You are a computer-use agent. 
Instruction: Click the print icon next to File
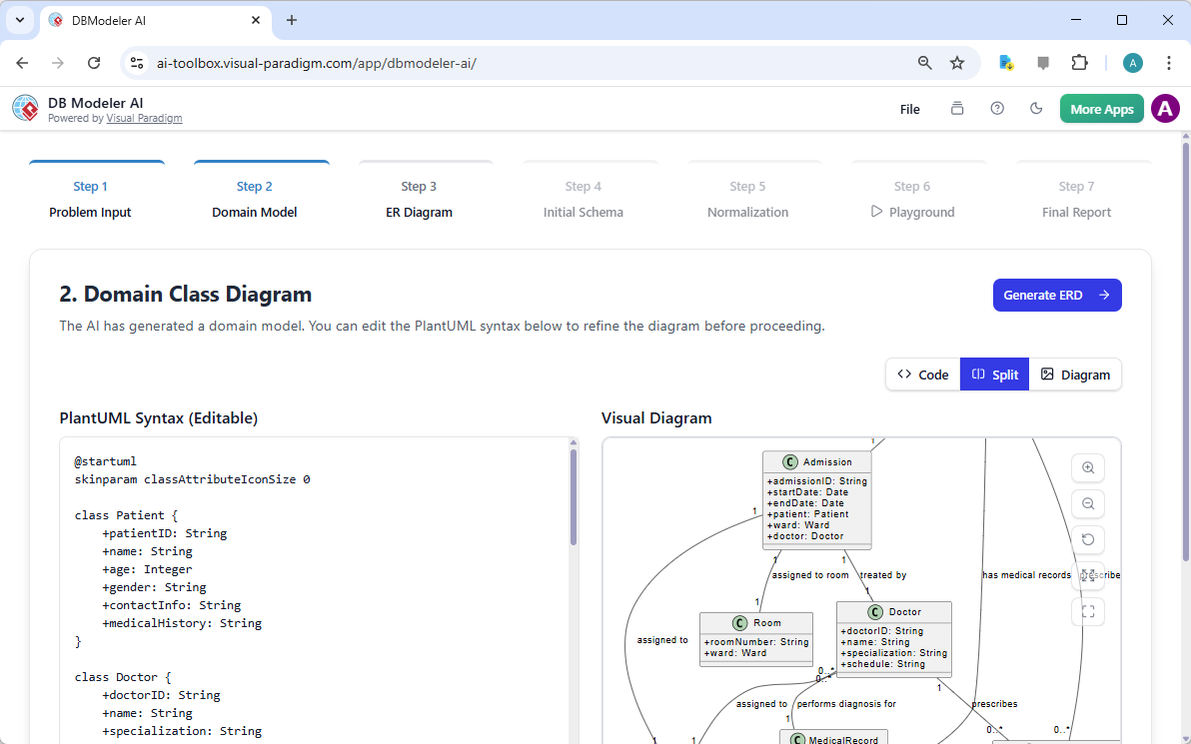pos(956,109)
